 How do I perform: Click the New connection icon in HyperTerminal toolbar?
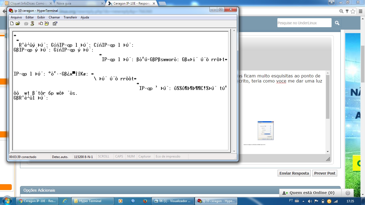click(12, 23)
